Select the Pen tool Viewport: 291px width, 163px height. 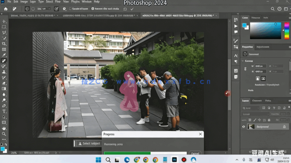(4, 106)
